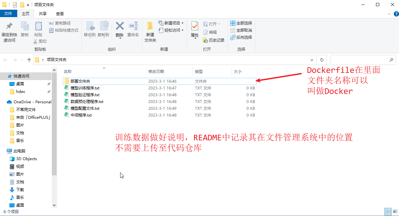Switch to the 查看 ribbon tab
The height and width of the screenshot is (216, 399).
[x=60, y=14]
